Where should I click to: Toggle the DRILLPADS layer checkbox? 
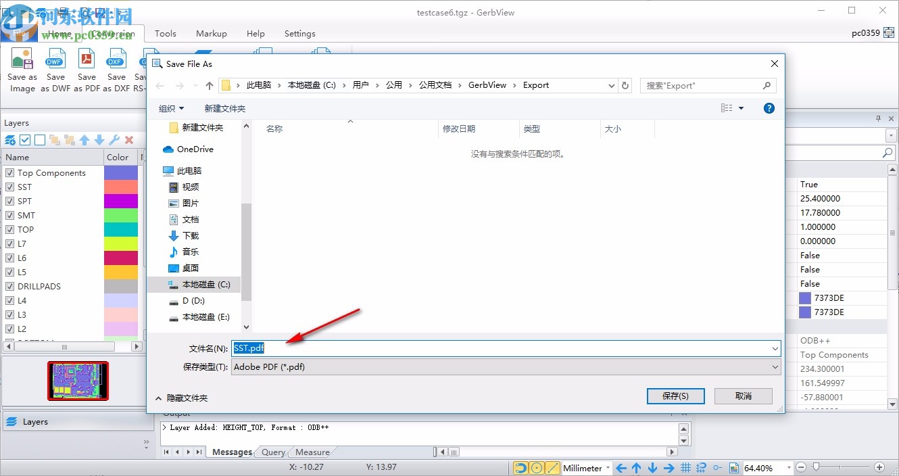click(x=9, y=286)
